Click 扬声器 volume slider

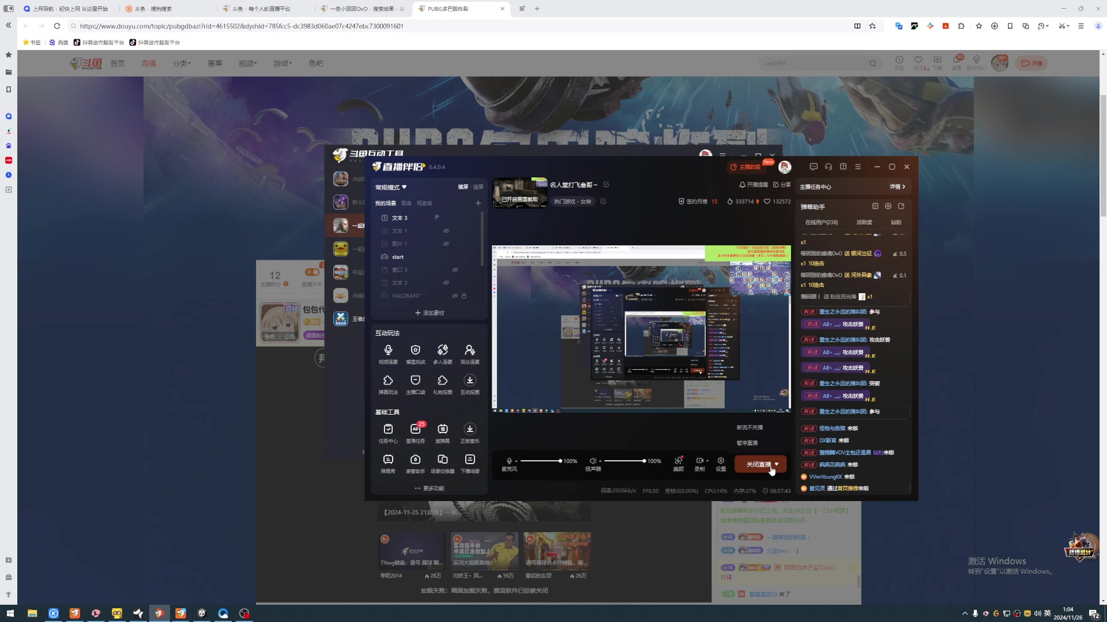coord(625,461)
